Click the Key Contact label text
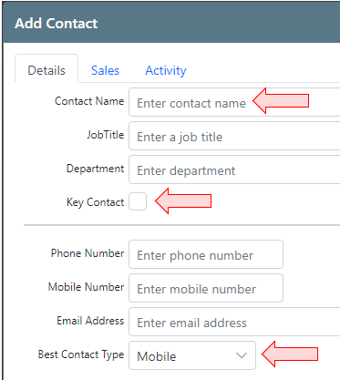The width and height of the screenshot is (340, 380). (95, 202)
